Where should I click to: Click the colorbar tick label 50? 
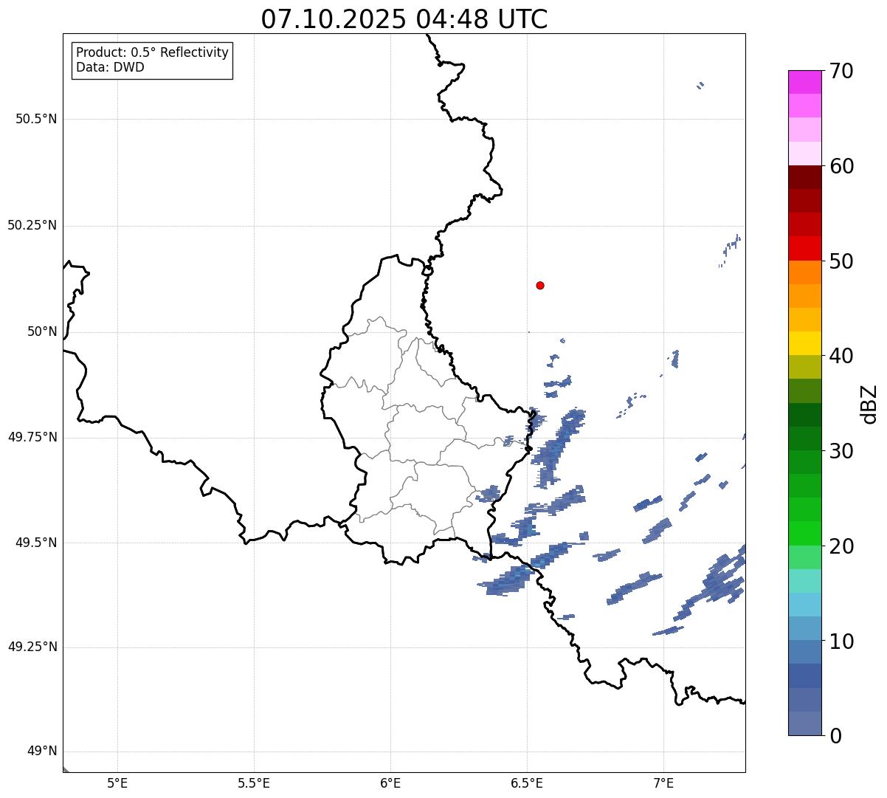pyautogui.click(x=841, y=261)
